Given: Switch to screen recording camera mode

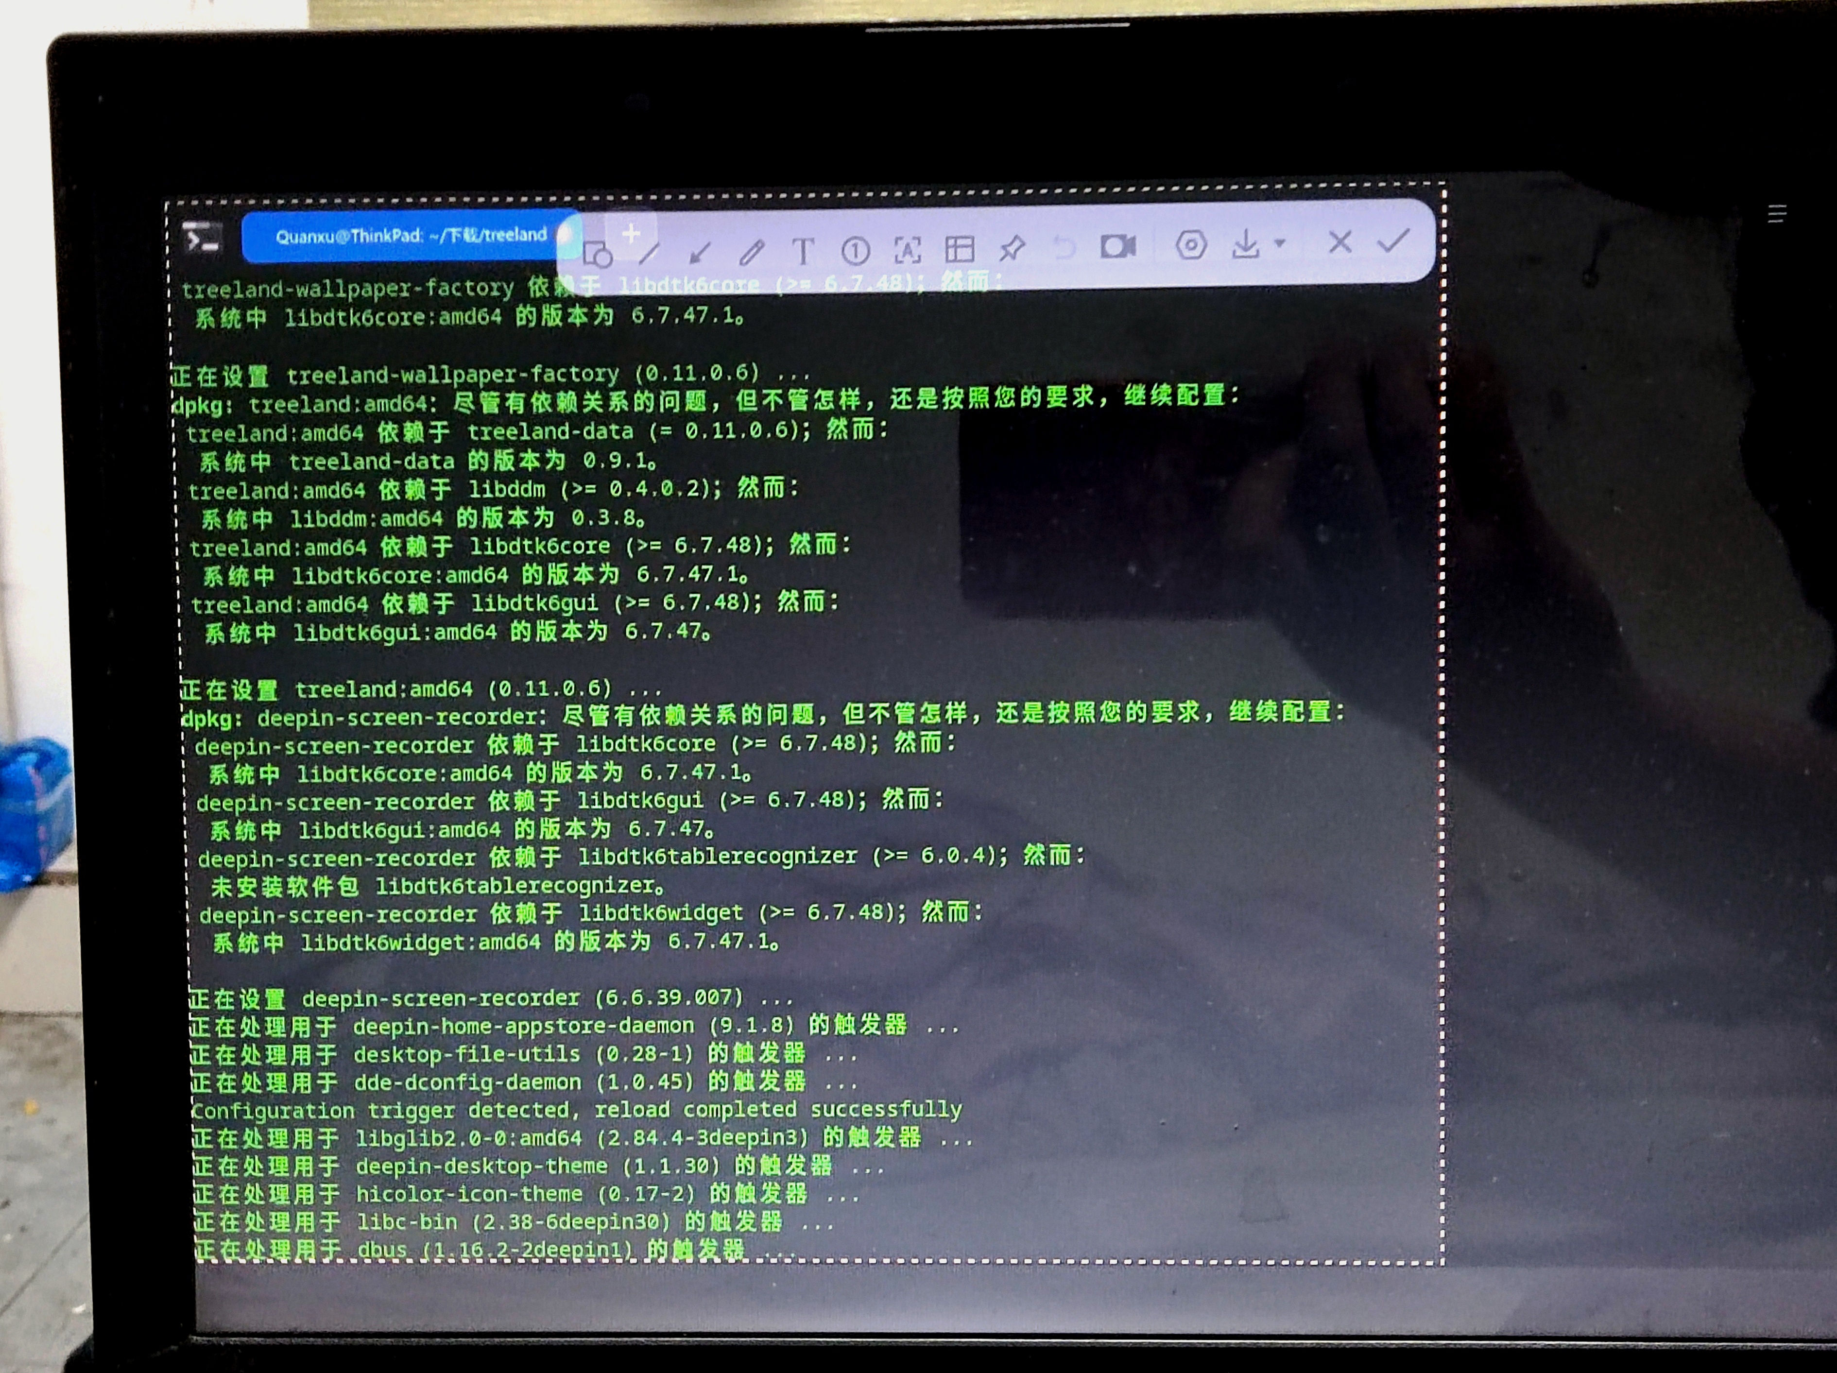Looking at the screenshot, I should [x=1118, y=246].
